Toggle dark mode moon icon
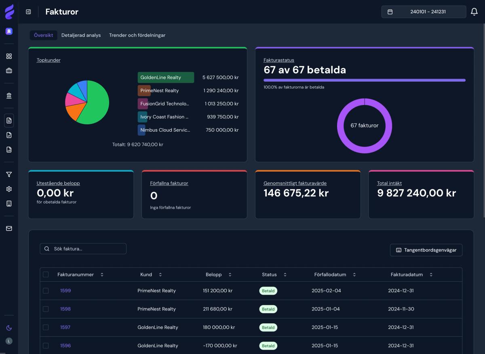Image resolution: width=485 pixels, height=354 pixels. [9, 328]
